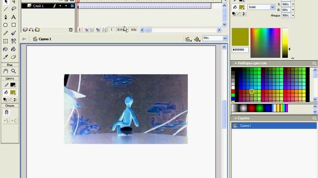This screenshot has height=178, width=318.
Task: Select the Rectangle tool
Action: 13,25
